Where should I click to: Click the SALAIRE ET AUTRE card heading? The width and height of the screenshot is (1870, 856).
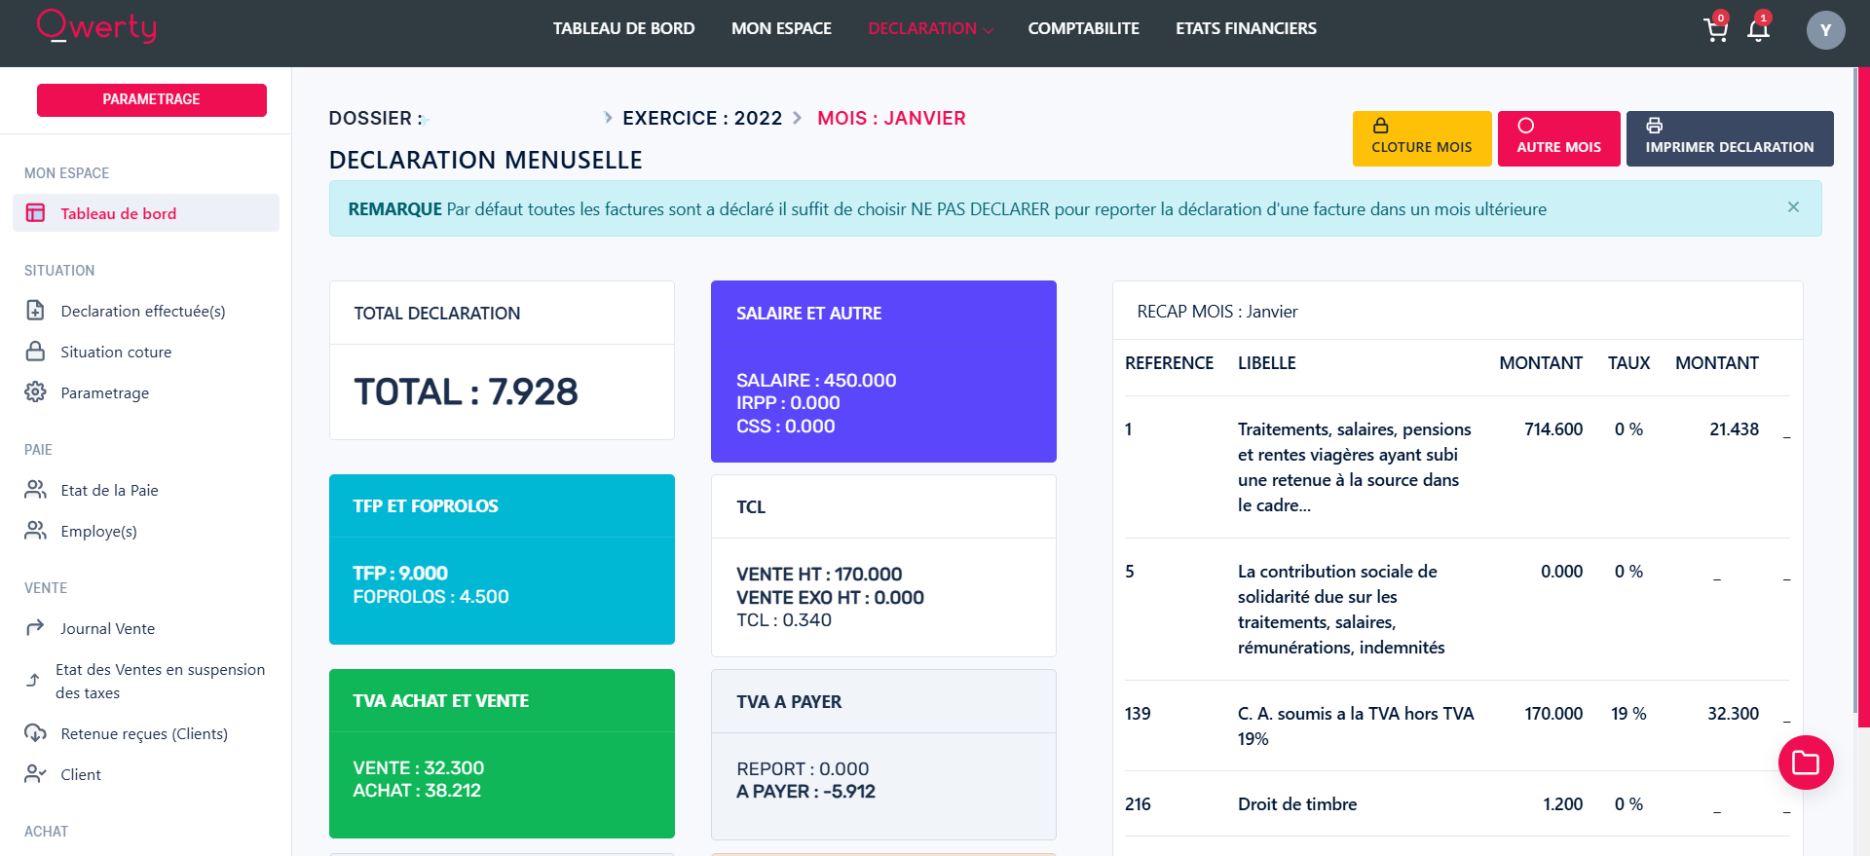pos(808,313)
